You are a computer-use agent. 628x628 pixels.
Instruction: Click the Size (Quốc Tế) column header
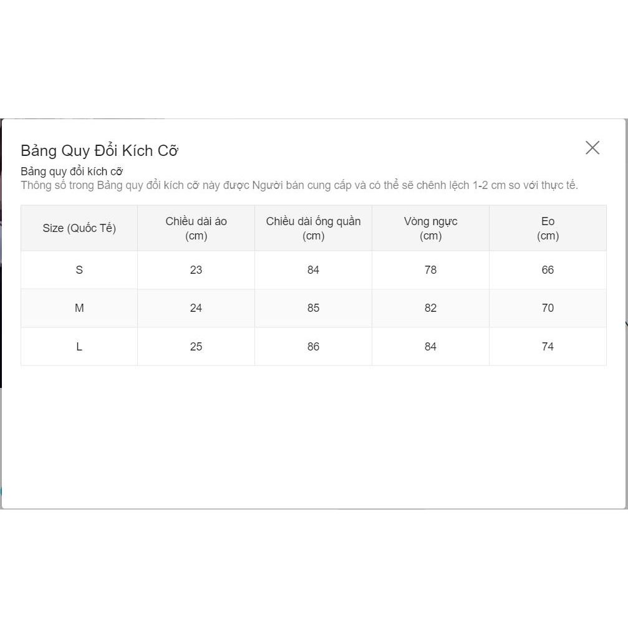point(79,228)
